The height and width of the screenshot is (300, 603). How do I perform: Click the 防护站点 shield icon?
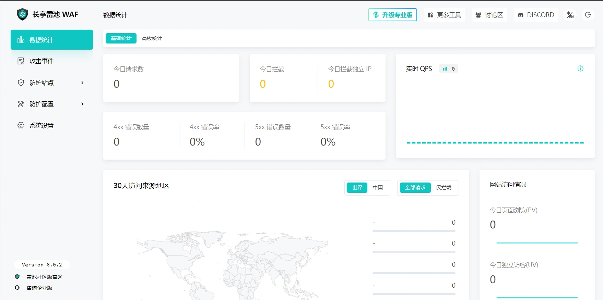point(21,83)
